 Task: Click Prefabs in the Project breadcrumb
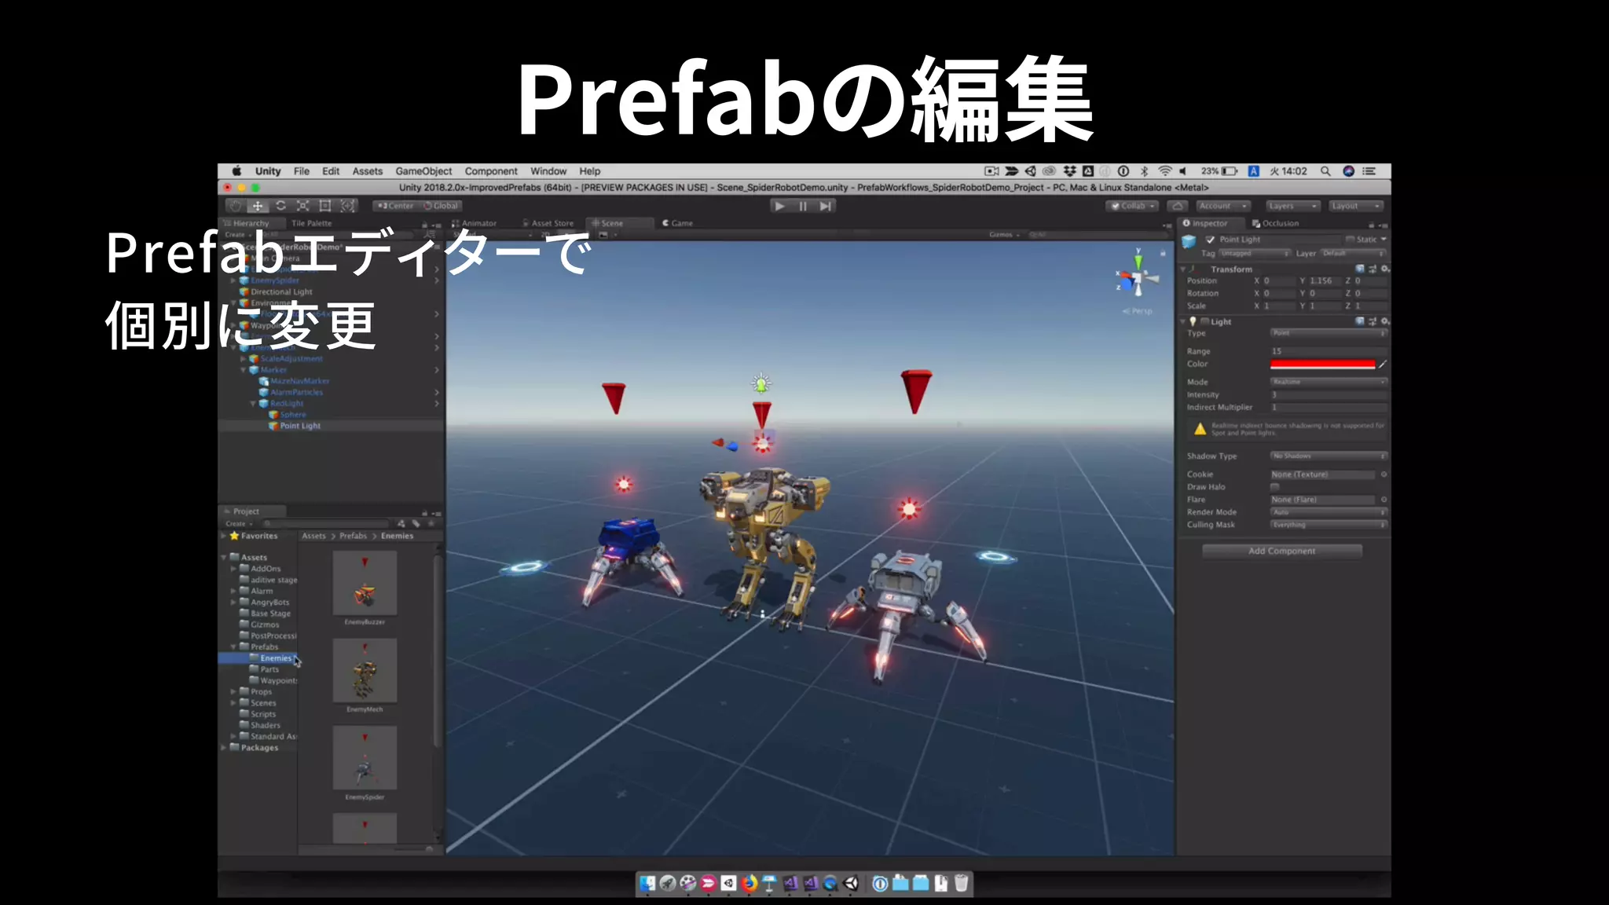click(353, 536)
